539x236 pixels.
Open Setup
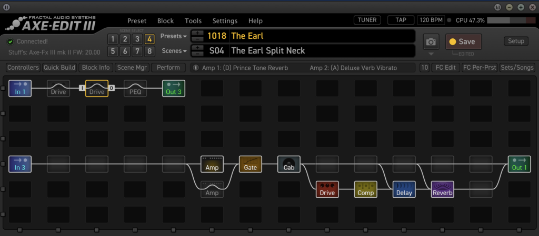coord(516,41)
